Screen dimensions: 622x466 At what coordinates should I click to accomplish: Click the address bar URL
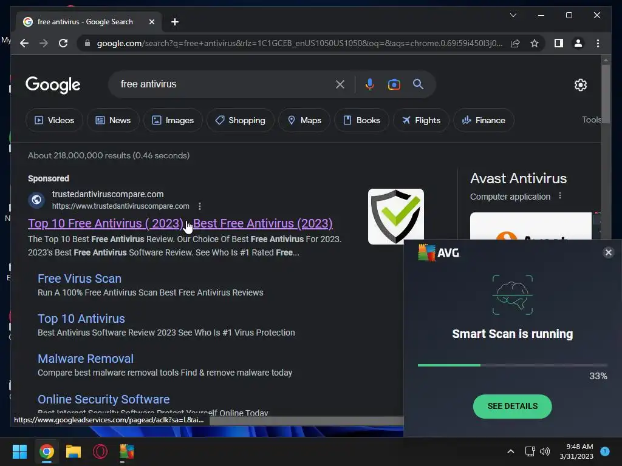(299, 43)
